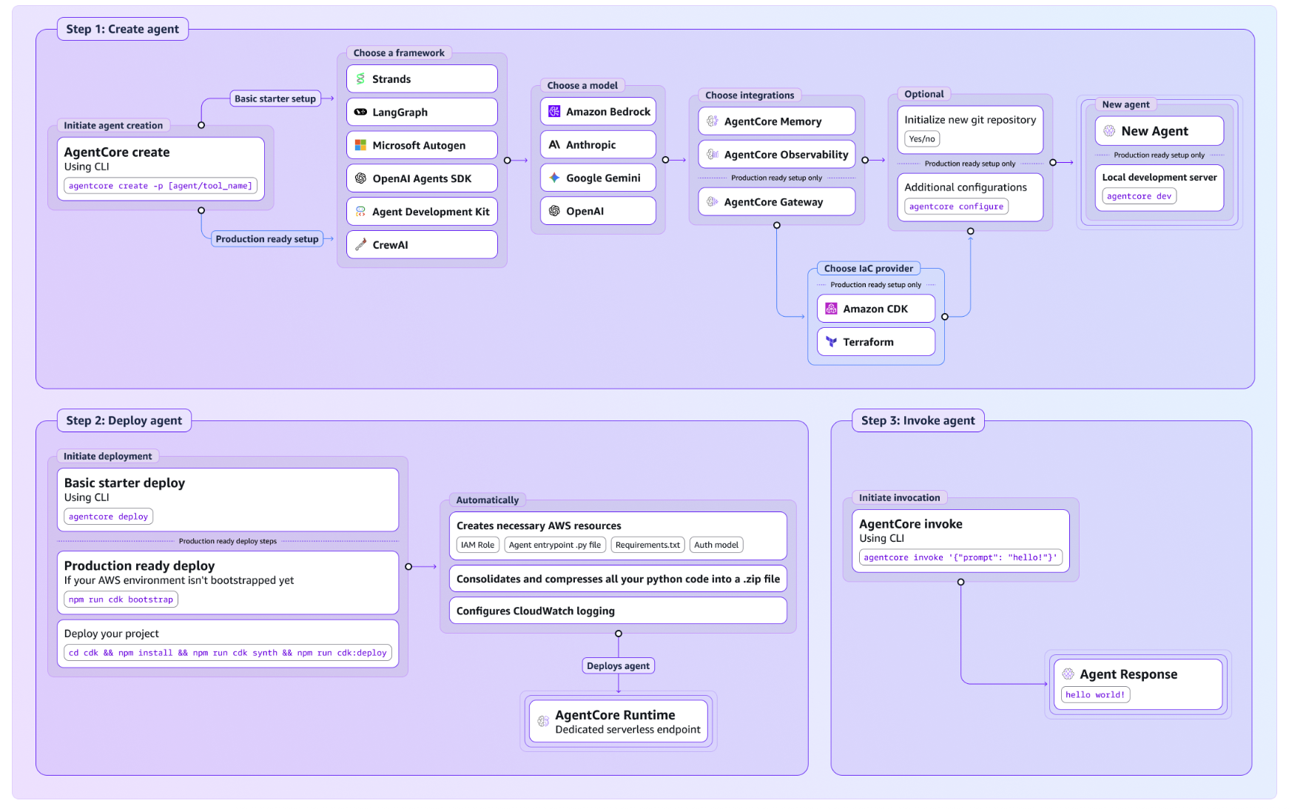The height and width of the screenshot is (809, 1289).
Task: Click the 'agentcore invoke' prompt command
Action: coord(960,557)
